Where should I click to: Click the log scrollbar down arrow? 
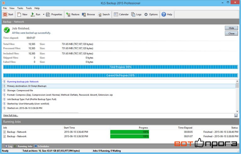237,111
